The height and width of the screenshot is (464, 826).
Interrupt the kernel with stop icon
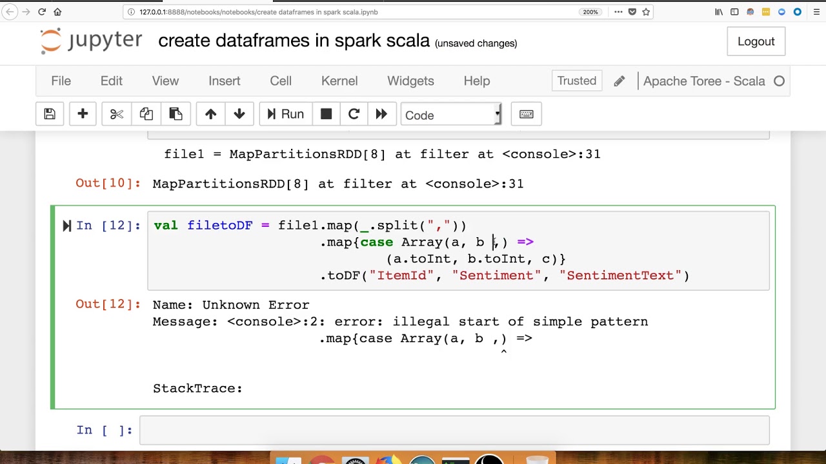pos(326,114)
